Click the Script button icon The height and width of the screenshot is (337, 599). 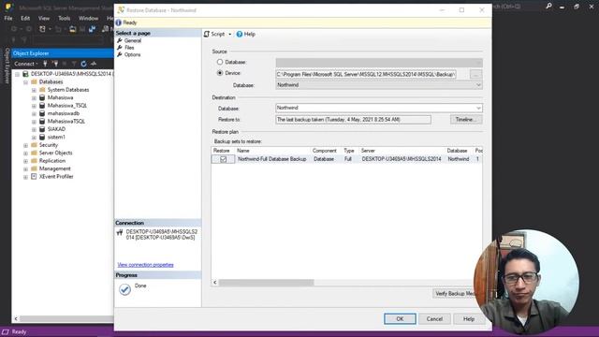(x=207, y=34)
